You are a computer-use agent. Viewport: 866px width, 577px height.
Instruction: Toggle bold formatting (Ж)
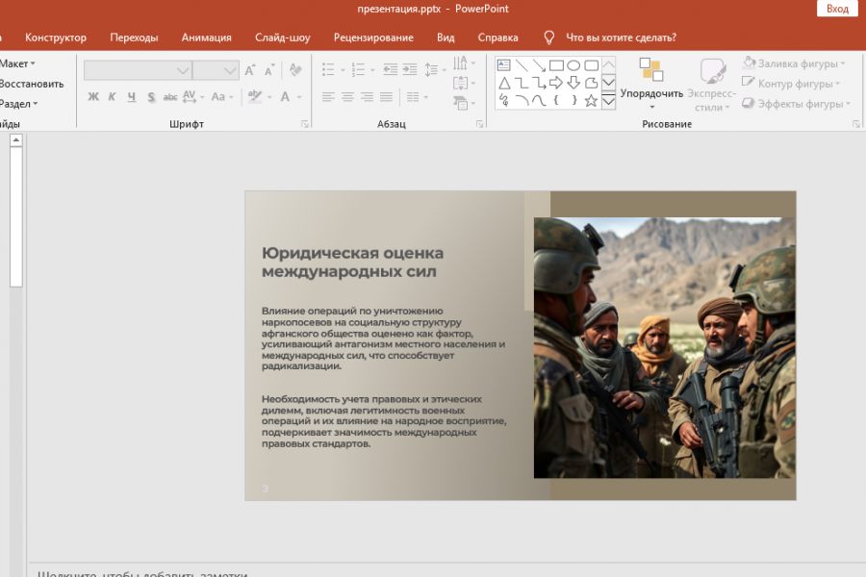(93, 97)
